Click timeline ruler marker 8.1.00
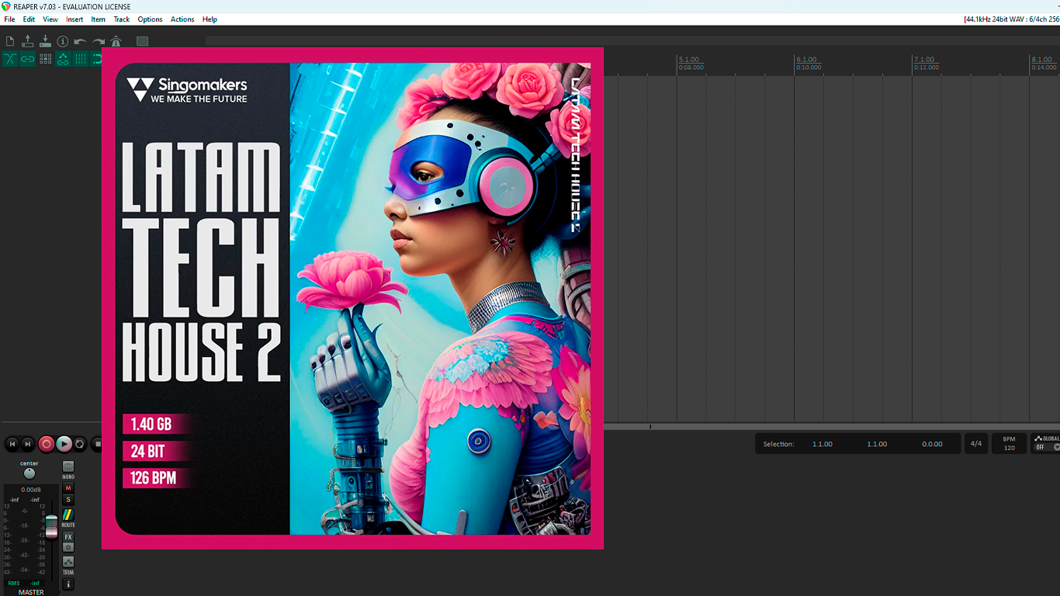The width and height of the screenshot is (1060, 596). 1041,59
